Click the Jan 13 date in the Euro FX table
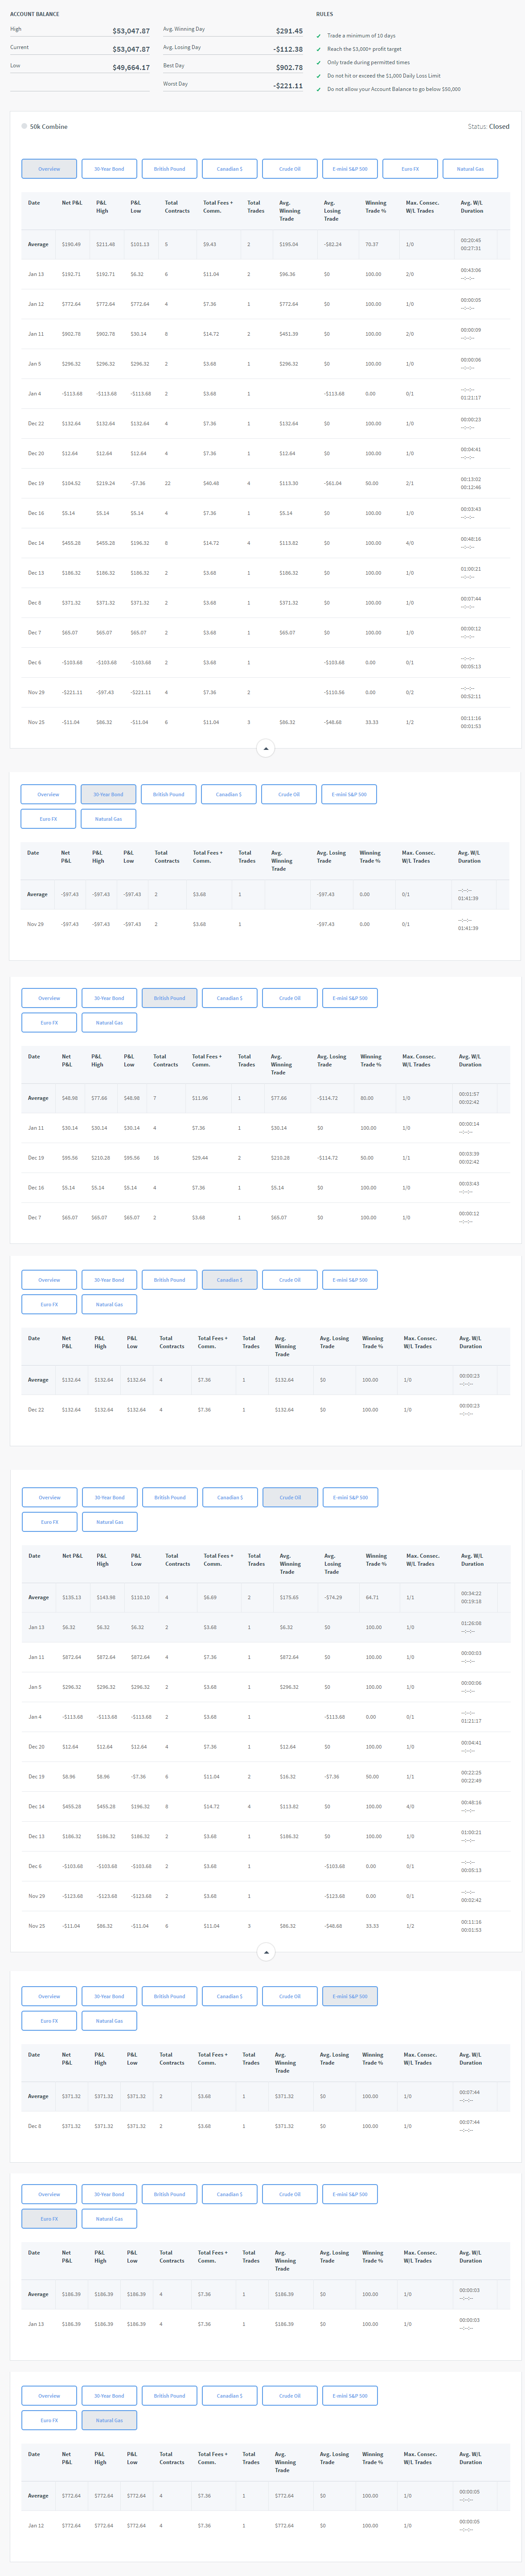 coord(36,2324)
